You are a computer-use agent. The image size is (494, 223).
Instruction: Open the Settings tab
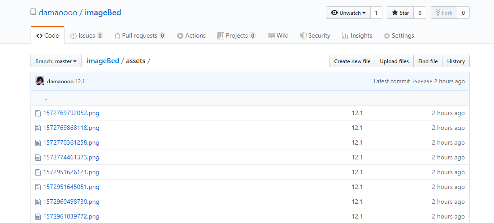coord(399,35)
